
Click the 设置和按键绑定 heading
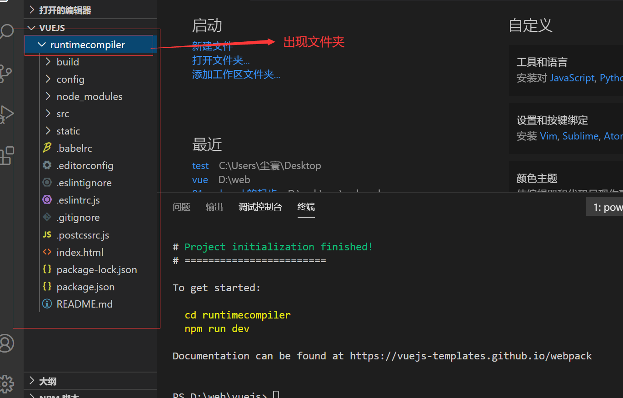552,120
